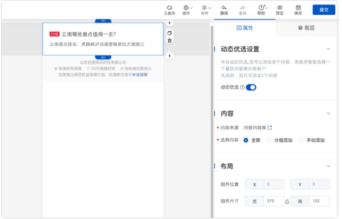Screen dimensions: 342x219
Task: Select the 分组添加 radio option
Action: 269,140
